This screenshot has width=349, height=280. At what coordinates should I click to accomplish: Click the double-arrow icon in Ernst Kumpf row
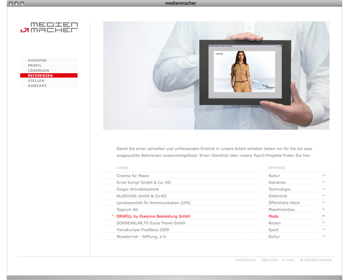pos(324,182)
